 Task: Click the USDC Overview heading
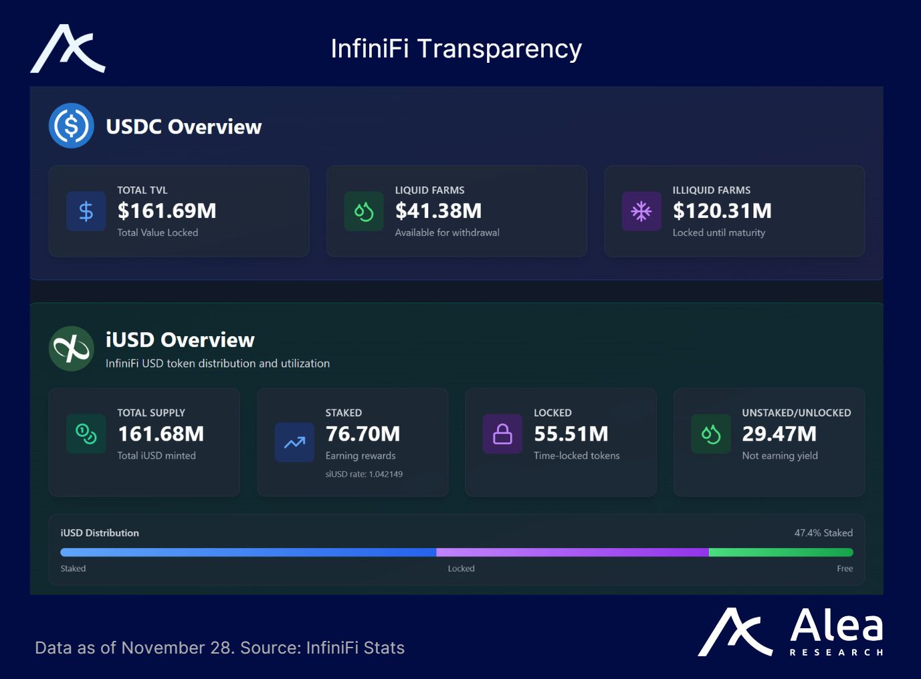click(x=184, y=126)
